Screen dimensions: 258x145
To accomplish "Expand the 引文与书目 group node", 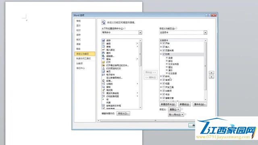I will [x=166, y=64].
